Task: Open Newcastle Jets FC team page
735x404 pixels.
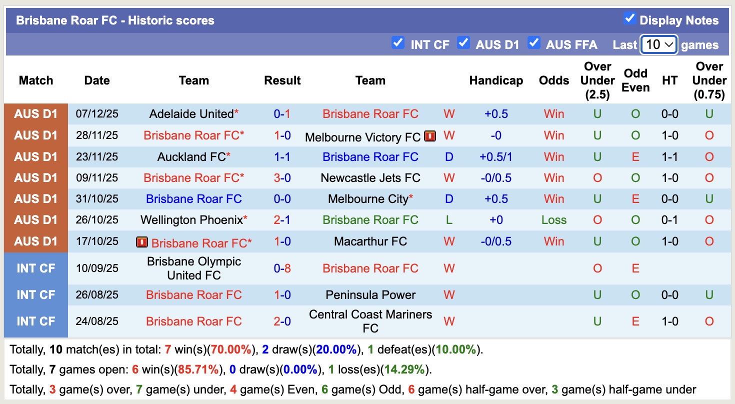Action: tap(370, 178)
